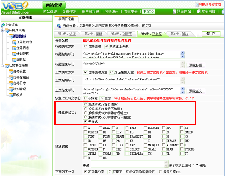Viewport: 225px width, 177px height.
Task: Click up arrow of 标题起始标记 textarea
Action: [183, 53]
